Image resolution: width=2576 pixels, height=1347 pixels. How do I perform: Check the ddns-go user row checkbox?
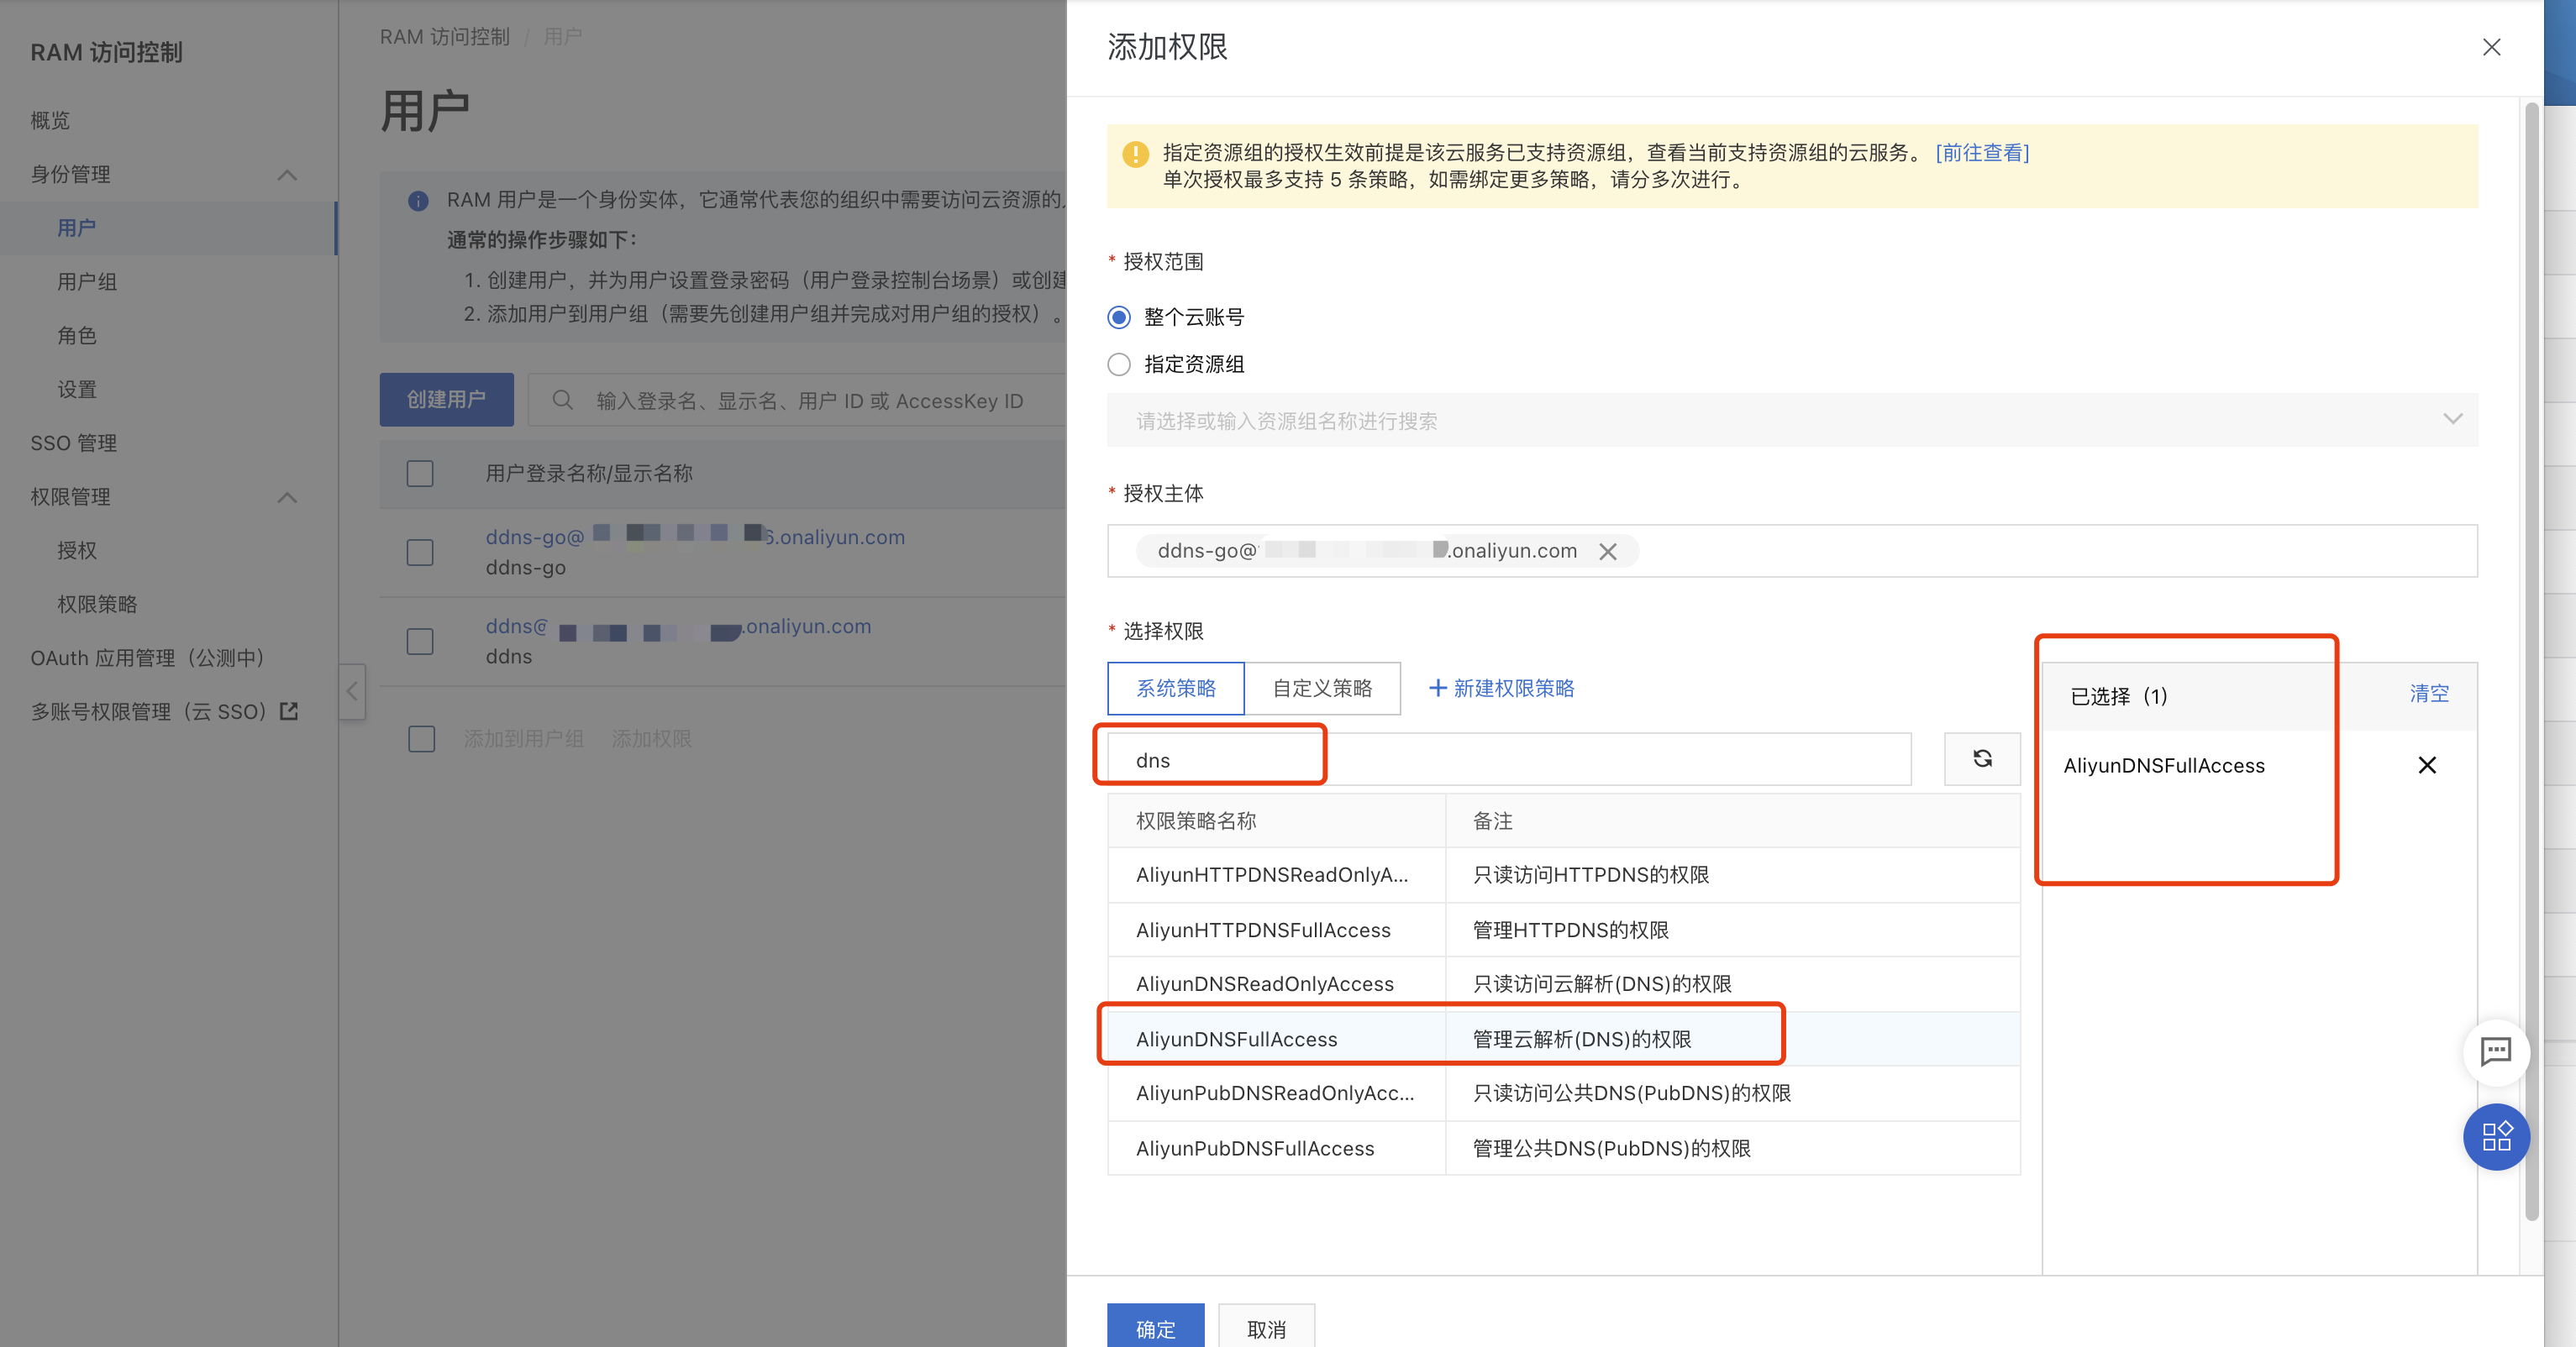[x=420, y=553]
